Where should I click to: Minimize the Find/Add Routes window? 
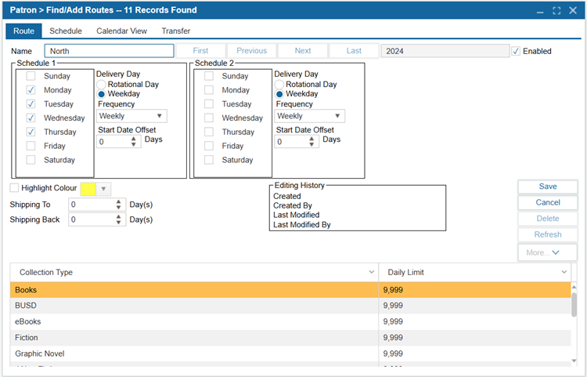540,10
